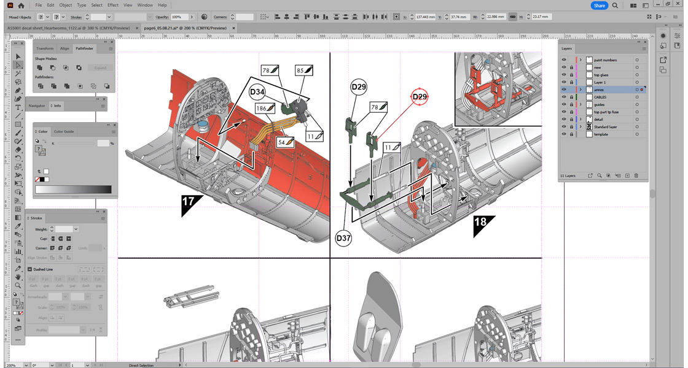Select the Zoom tool in the toolbar

19,285
